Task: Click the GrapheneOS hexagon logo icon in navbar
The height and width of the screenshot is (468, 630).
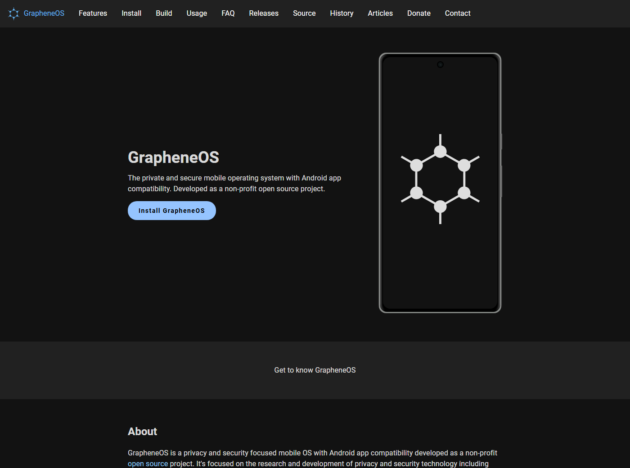Action: [x=14, y=13]
